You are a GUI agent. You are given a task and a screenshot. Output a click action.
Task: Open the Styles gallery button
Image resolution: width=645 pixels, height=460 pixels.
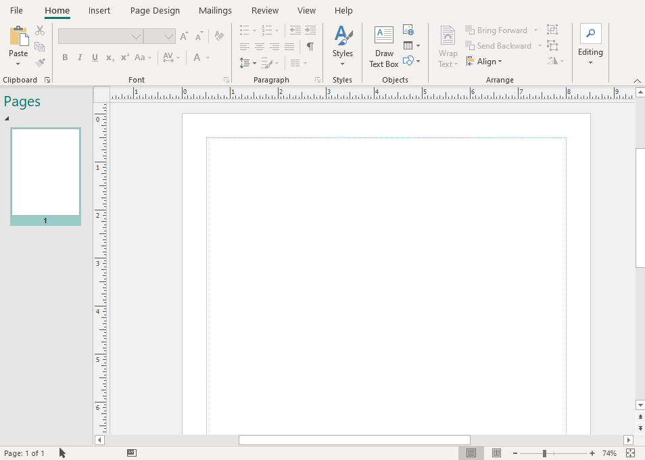click(x=342, y=46)
